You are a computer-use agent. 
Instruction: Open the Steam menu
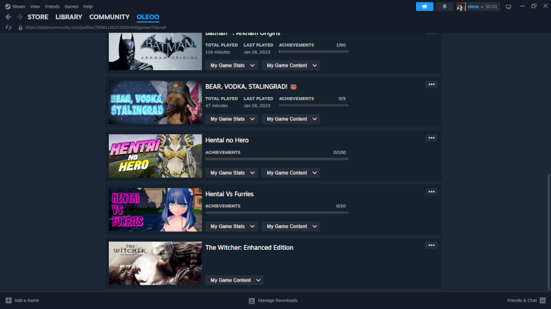tap(19, 6)
